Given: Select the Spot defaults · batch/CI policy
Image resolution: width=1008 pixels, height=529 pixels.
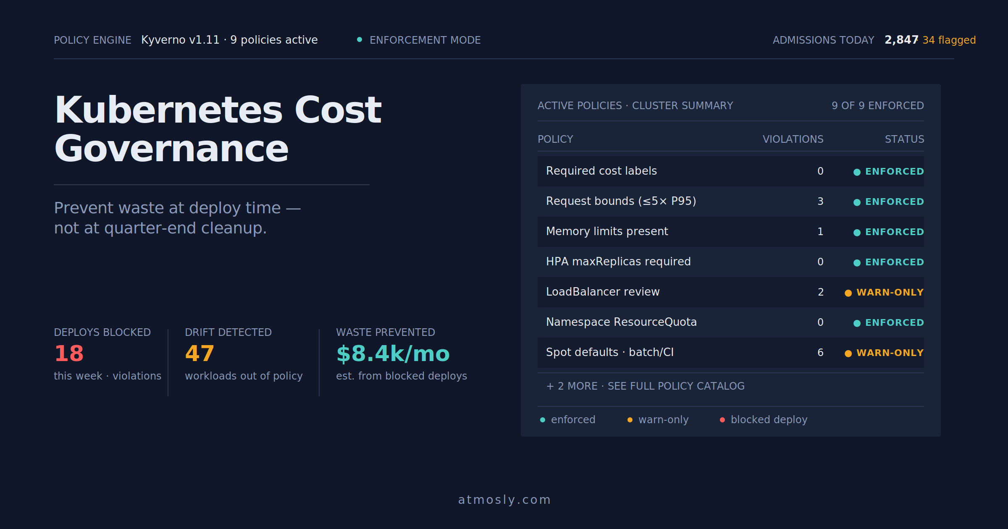Looking at the screenshot, I should (610, 352).
